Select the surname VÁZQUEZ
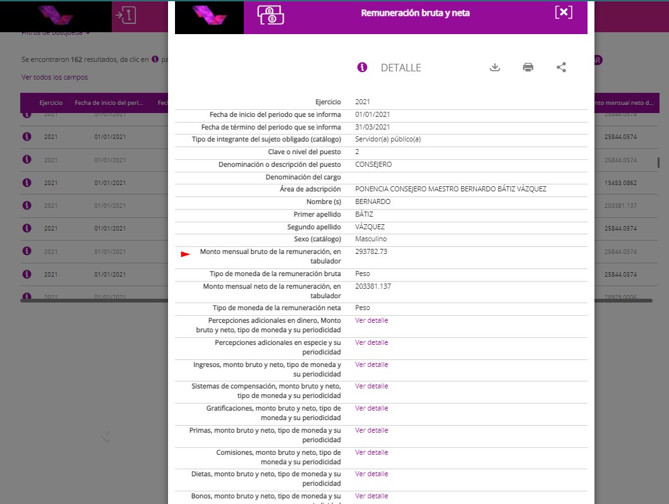669x504 pixels. click(x=370, y=227)
